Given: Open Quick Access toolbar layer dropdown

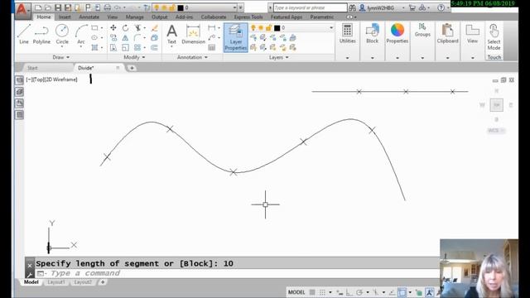Looking at the screenshot, I should (234, 7).
